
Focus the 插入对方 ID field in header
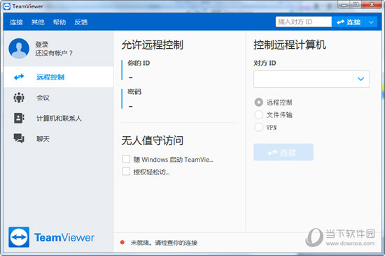click(304, 22)
